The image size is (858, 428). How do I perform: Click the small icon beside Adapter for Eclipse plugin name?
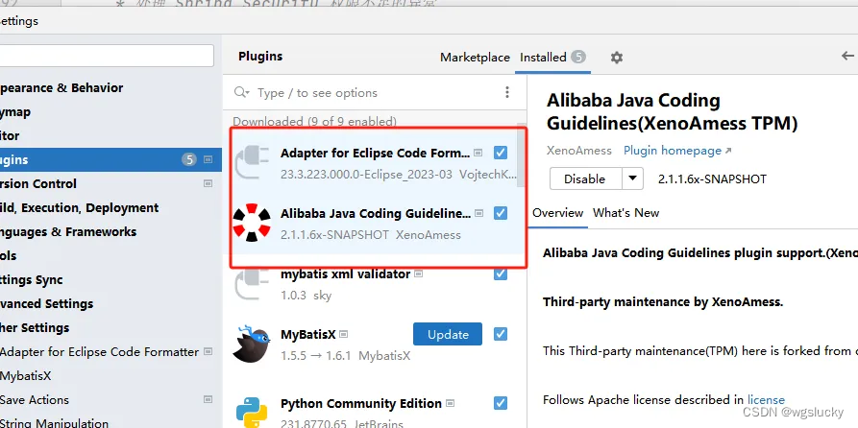click(478, 153)
